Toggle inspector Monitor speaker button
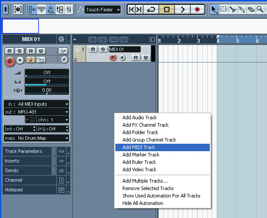Viewport: 267px width, 218px height. 20,60
